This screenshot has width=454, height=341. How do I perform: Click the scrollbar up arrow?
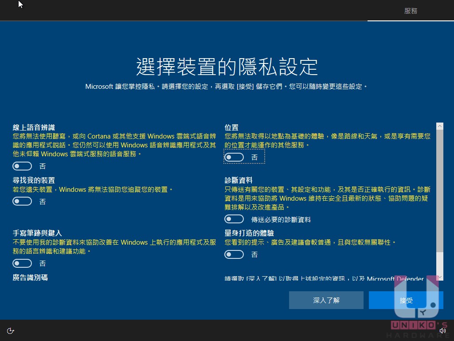click(439, 126)
